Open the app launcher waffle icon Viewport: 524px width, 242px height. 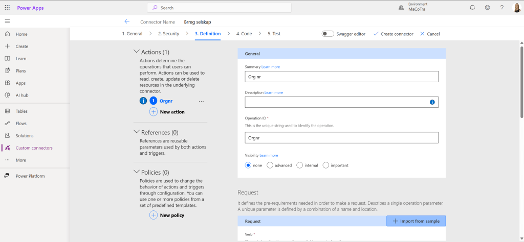pyautogui.click(x=7, y=8)
